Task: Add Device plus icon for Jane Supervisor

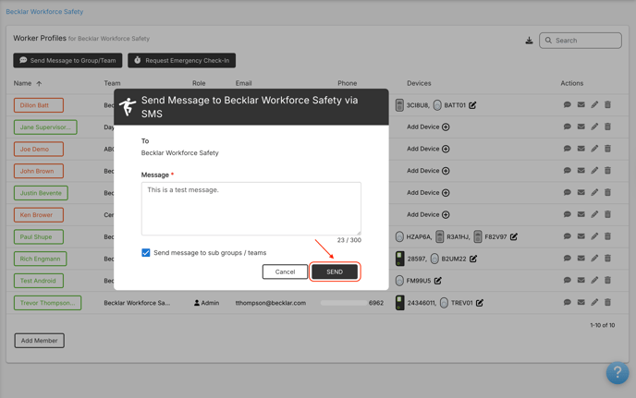Action: (x=446, y=127)
